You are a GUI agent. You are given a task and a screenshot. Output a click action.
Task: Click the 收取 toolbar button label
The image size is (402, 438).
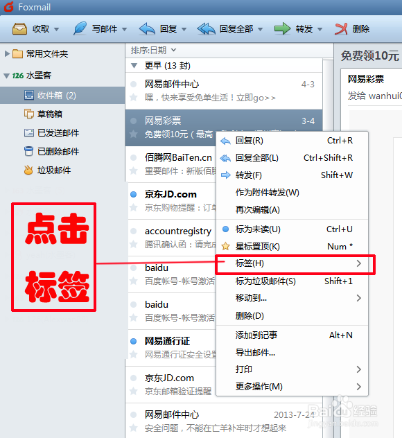[x=41, y=29]
